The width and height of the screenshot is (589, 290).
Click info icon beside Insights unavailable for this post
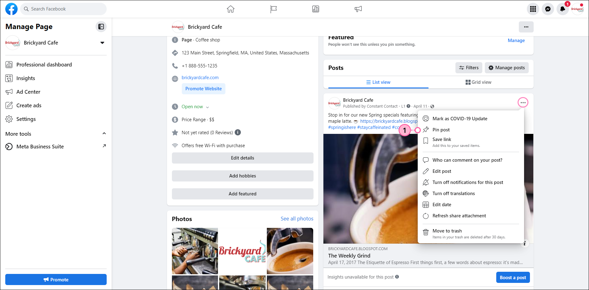coord(397,277)
